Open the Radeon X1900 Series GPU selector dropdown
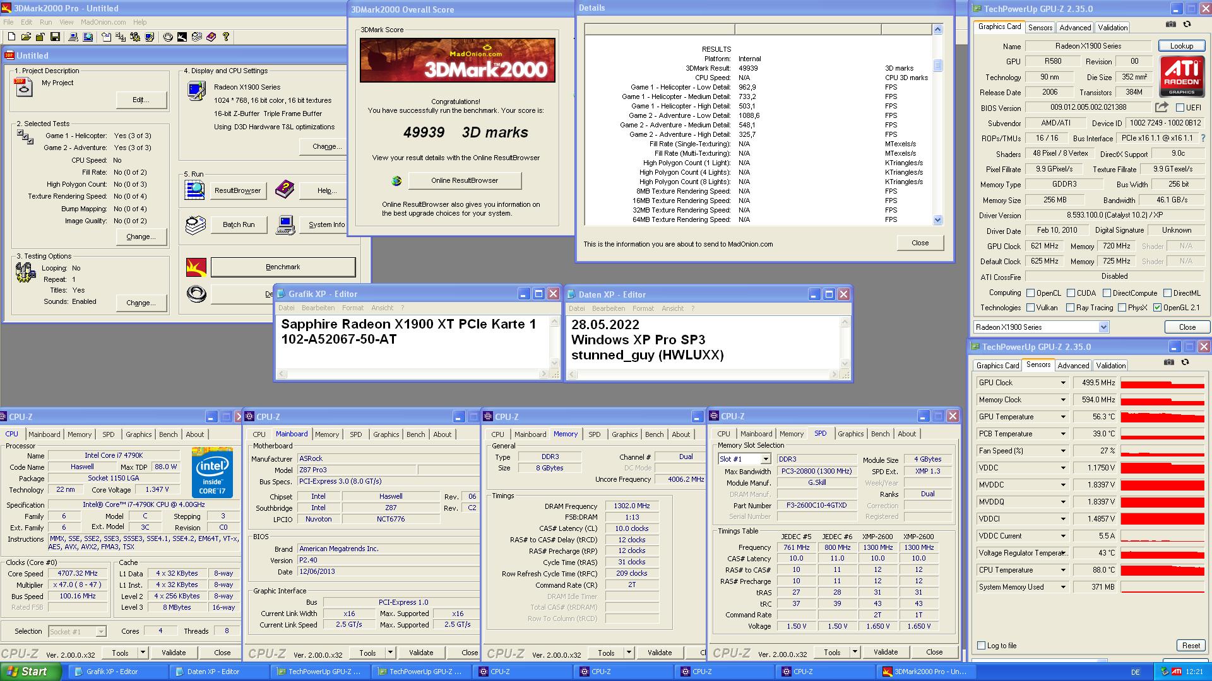Screen dimensions: 1212x681 [1103, 327]
